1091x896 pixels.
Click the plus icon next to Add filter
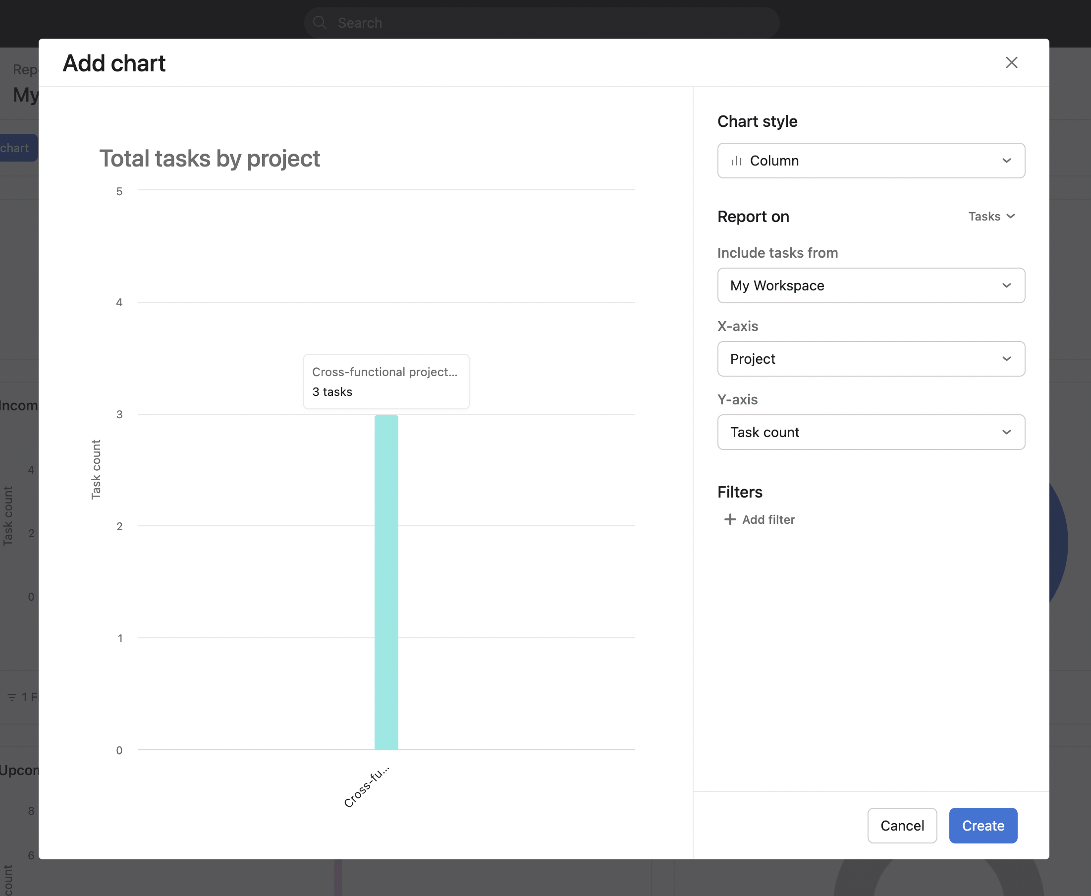(x=730, y=519)
